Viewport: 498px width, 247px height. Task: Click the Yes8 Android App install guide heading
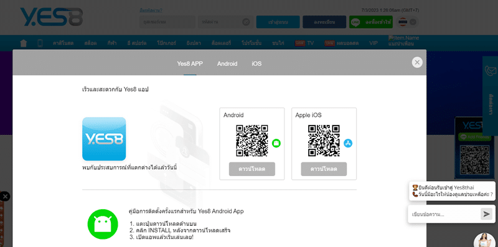click(x=186, y=211)
